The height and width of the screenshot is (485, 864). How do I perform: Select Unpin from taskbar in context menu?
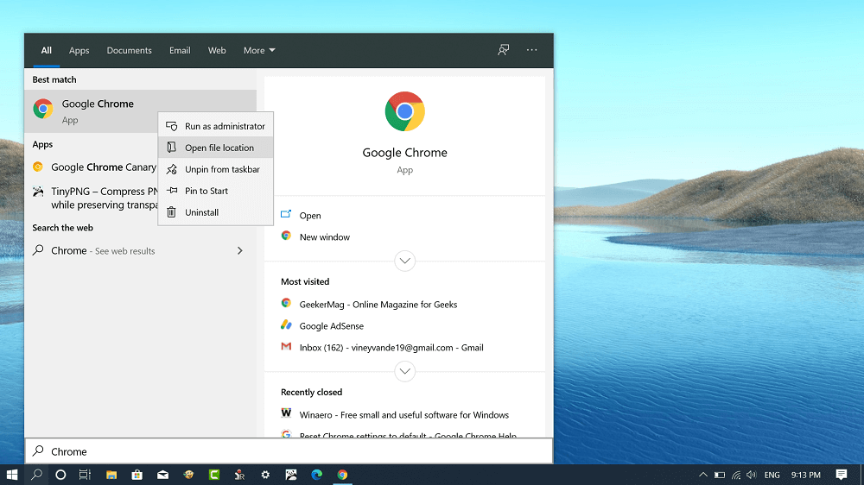coord(215,169)
